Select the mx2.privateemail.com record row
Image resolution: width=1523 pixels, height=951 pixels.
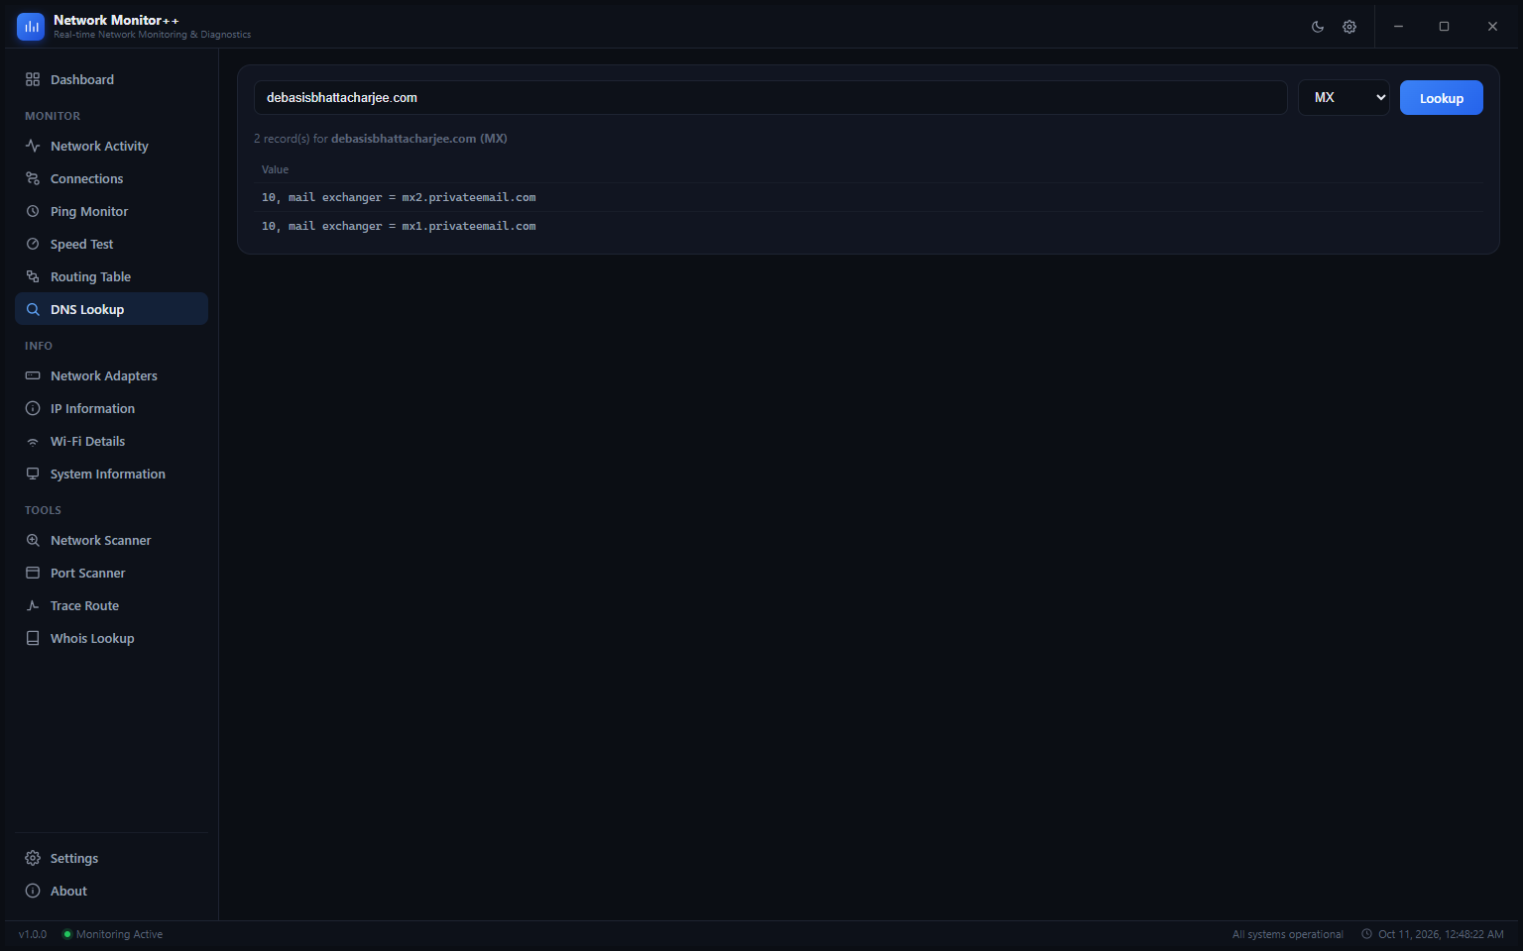click(869, 197)
